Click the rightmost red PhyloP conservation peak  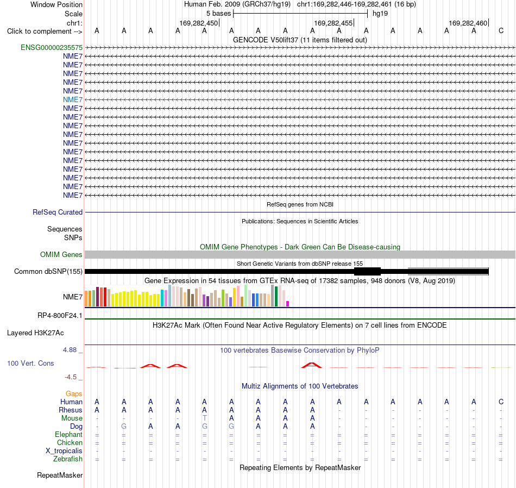tap(312, 365)
